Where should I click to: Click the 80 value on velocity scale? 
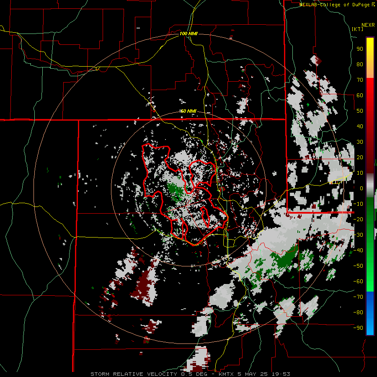coord(360,65)
